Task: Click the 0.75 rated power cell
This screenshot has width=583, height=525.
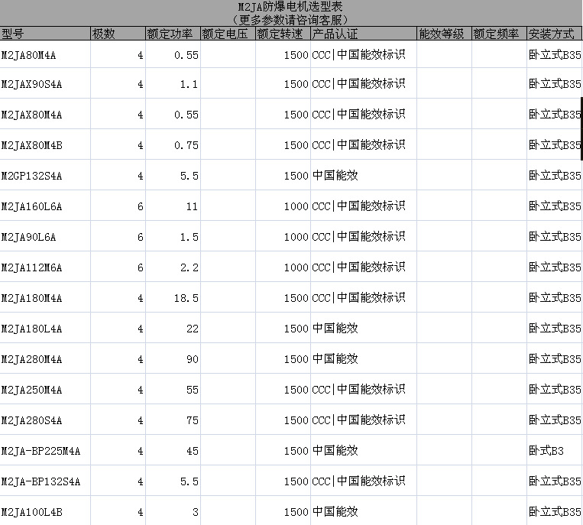Action: (173, 145)
